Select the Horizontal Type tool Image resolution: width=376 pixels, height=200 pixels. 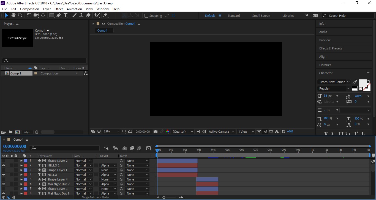66,15
